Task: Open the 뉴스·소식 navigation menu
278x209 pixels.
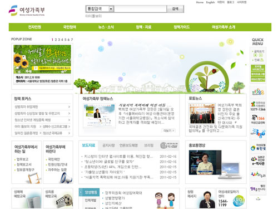Action: pyautogui.click(x=106, y=27)
